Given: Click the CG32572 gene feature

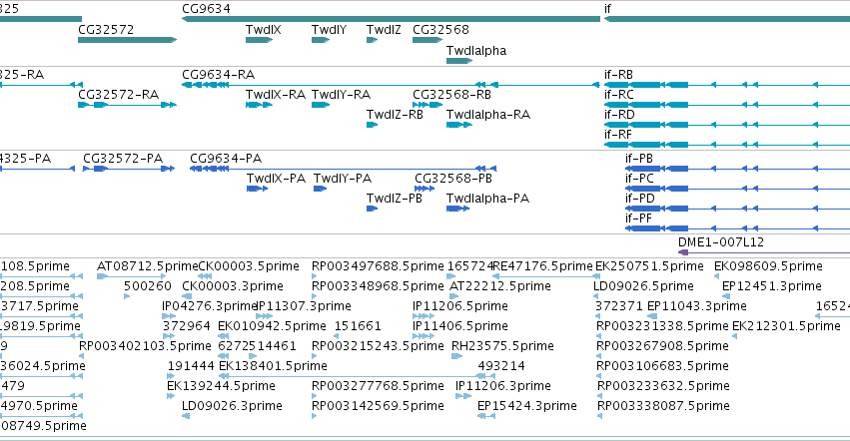Looking at the screenshot, I should [128, 40].
